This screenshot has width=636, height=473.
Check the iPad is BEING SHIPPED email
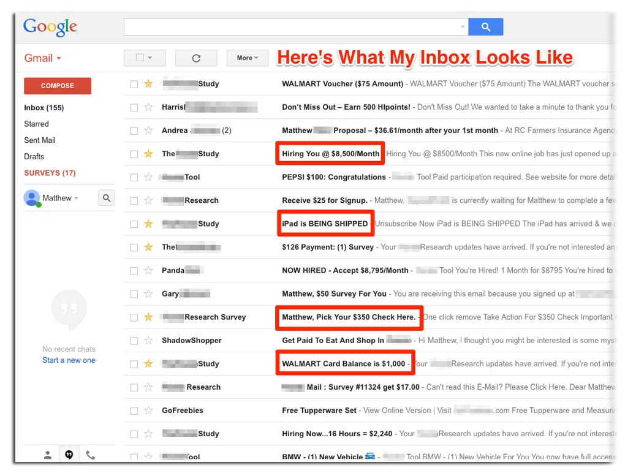click(x=134, y=224)
